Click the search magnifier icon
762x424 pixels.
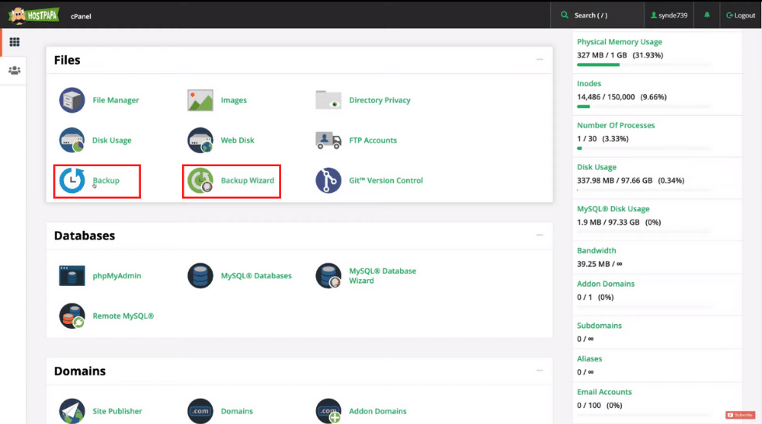tap(564, 15)
